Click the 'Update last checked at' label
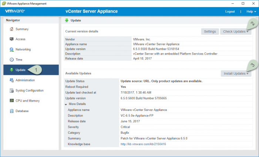The width and height of the screenshot is (259, 157). pyautogui.click(x=81, y=92)
